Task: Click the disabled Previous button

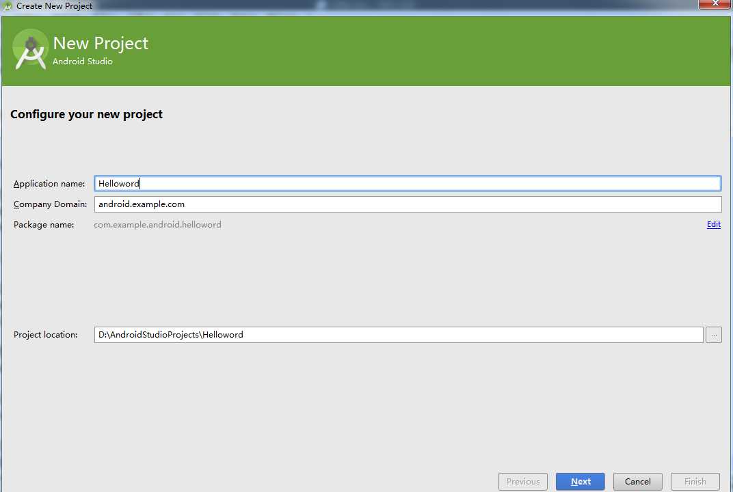Action: tap(522, 481)
